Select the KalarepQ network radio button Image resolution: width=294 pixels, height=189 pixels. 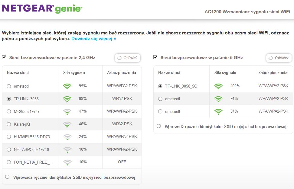(x=9, y=124)
